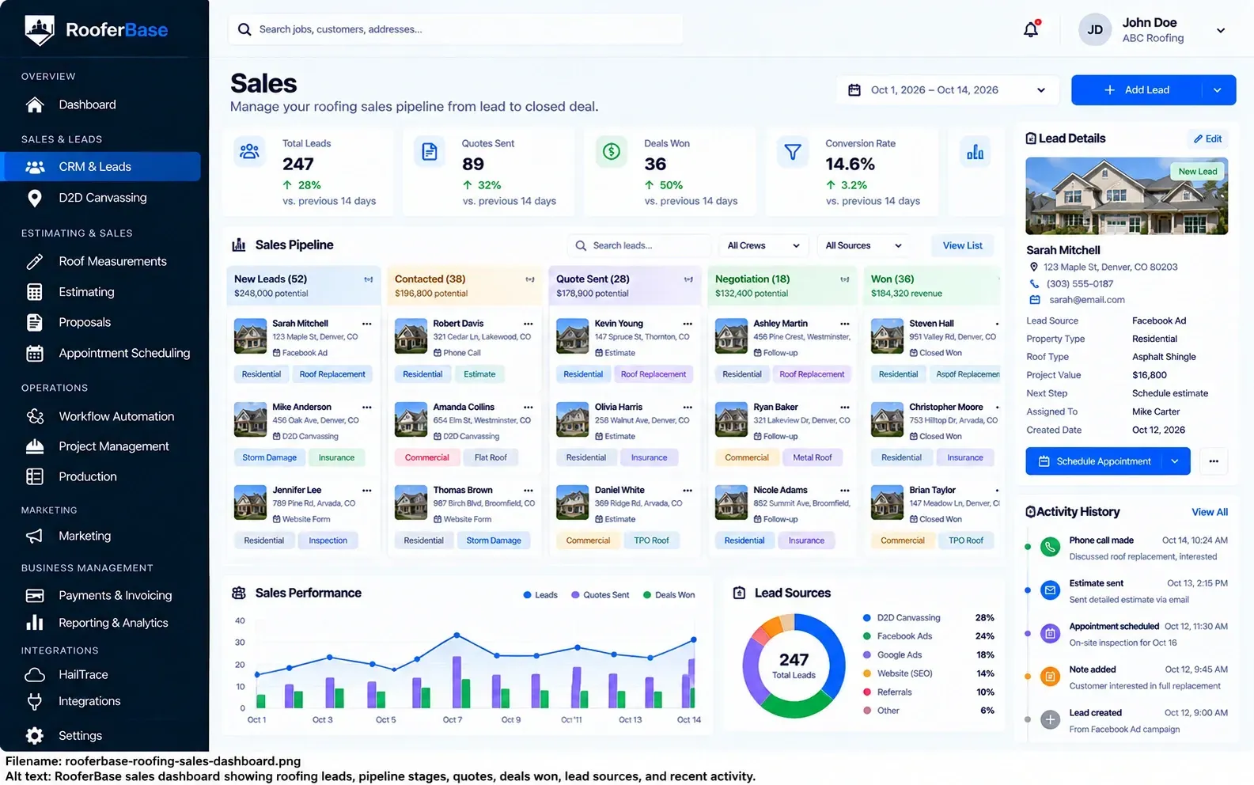Click View All in Activity History

click(1210, 512)
